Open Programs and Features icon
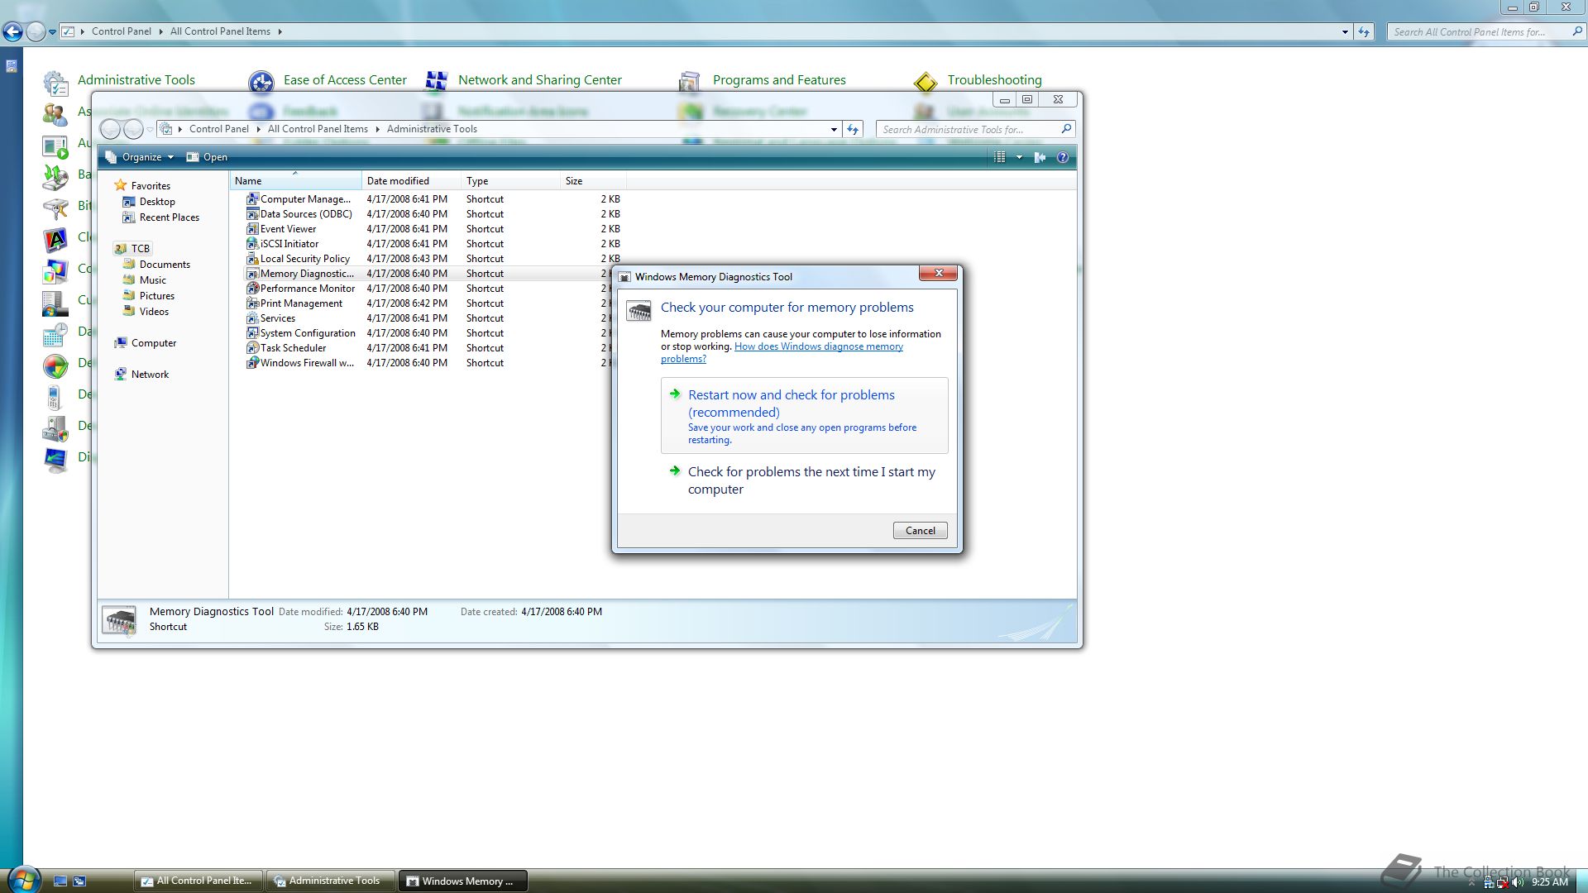1588x893 pixels. click(x=689, y=81)
